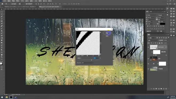Open the Help menu
The width and height of the screenshot is (176, 99).
[50, 1]
